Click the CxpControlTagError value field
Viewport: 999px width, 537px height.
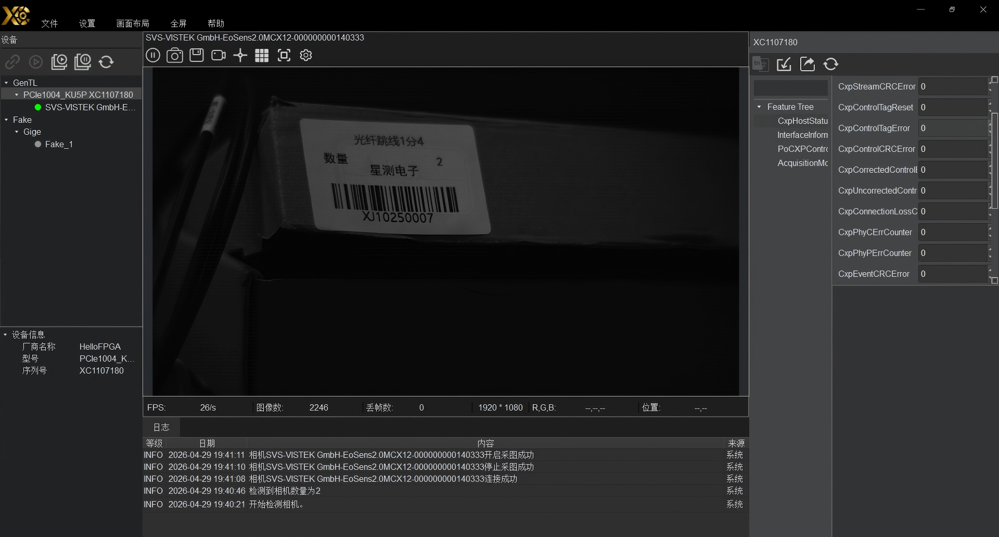952,128
